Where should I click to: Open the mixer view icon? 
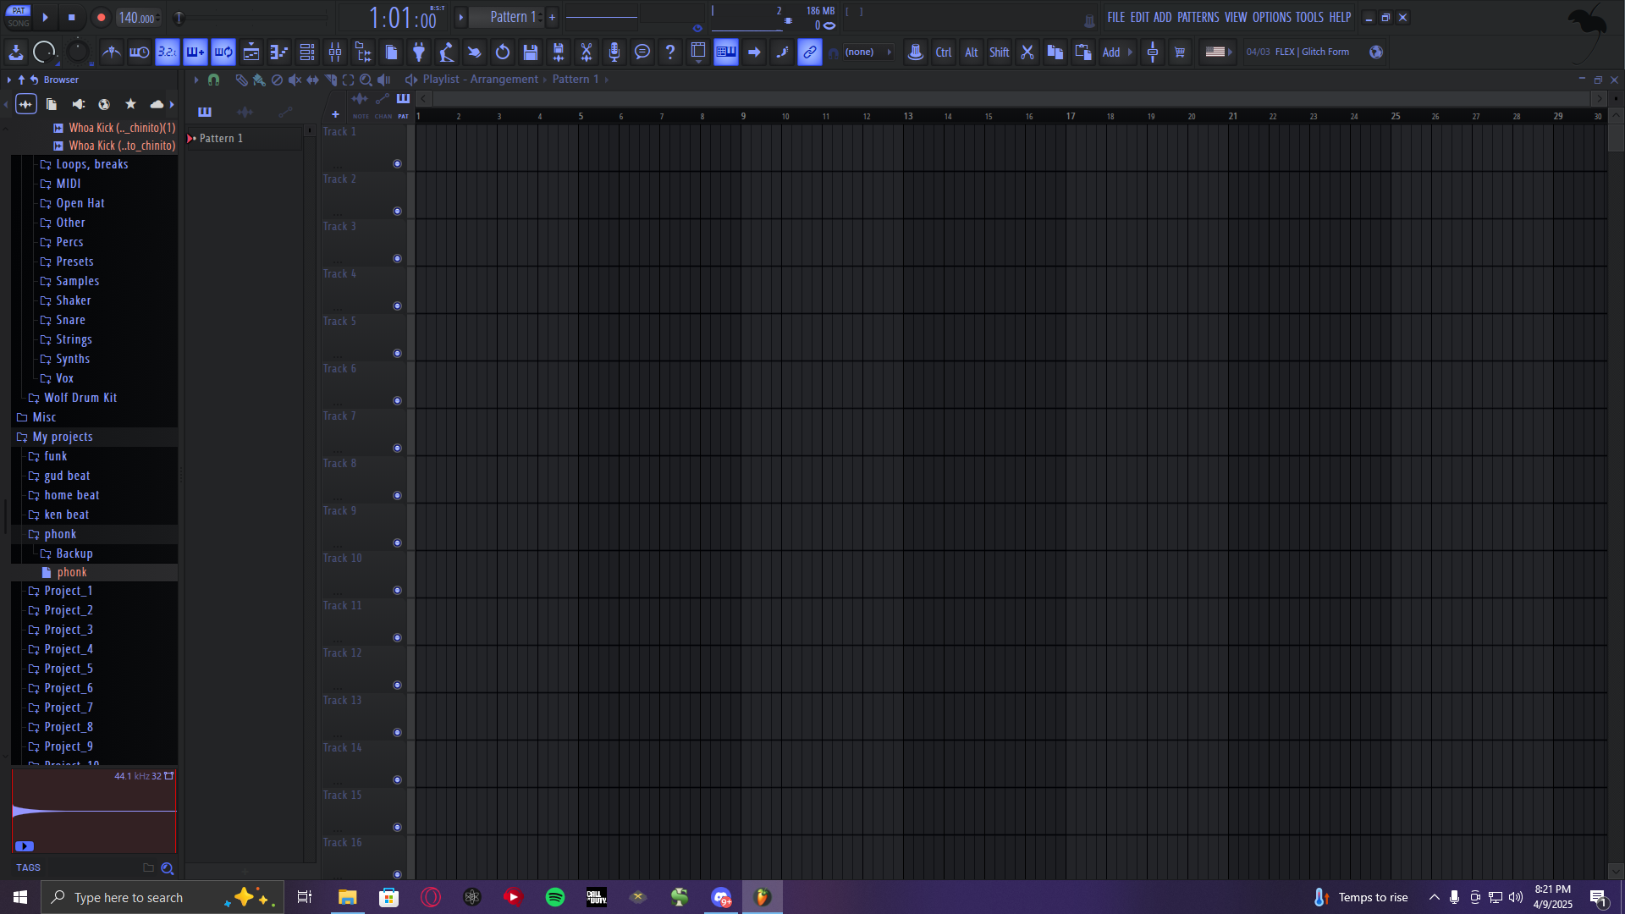(335, 52)
